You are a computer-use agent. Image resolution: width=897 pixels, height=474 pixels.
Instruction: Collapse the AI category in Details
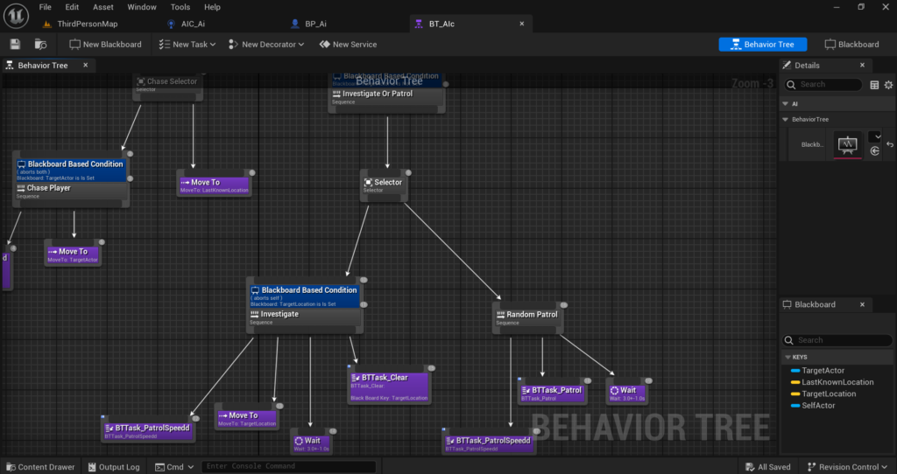click(786, 104)
